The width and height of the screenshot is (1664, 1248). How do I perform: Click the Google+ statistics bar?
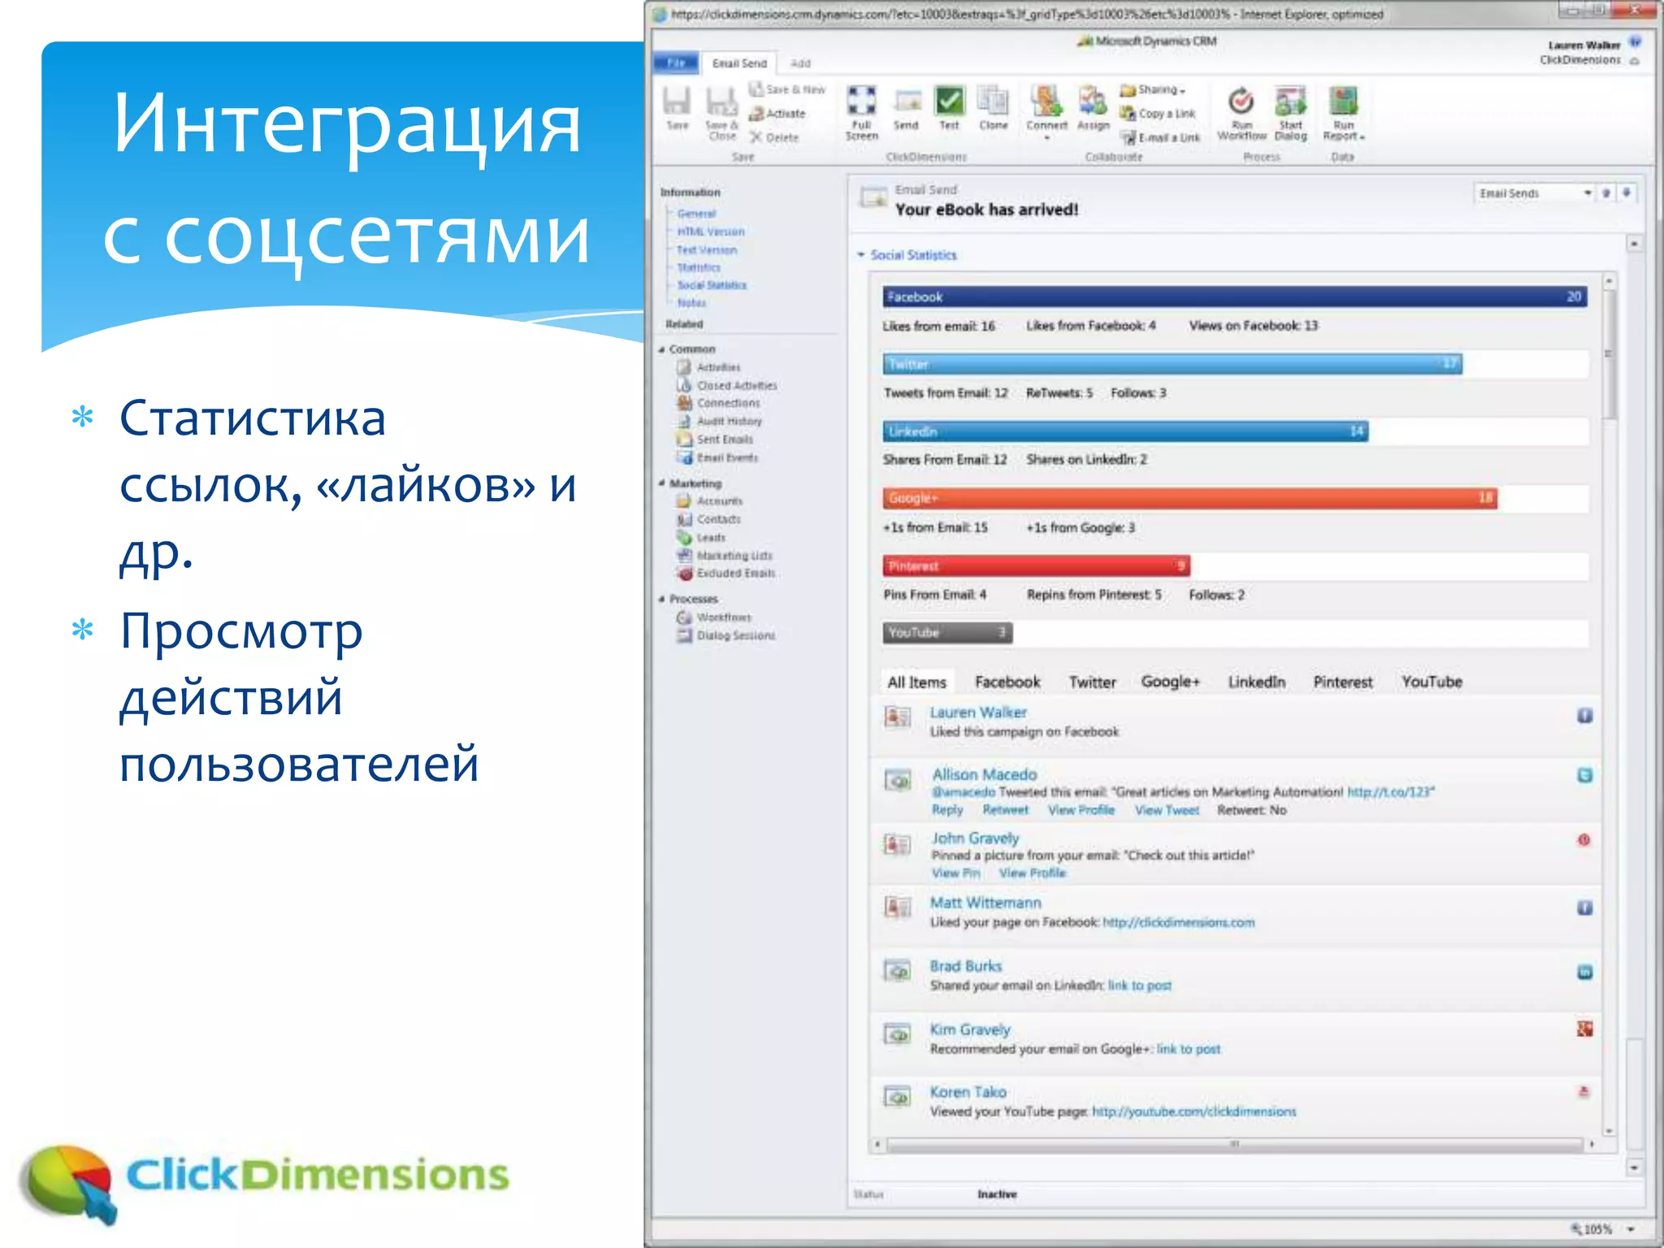(1189, 498)
